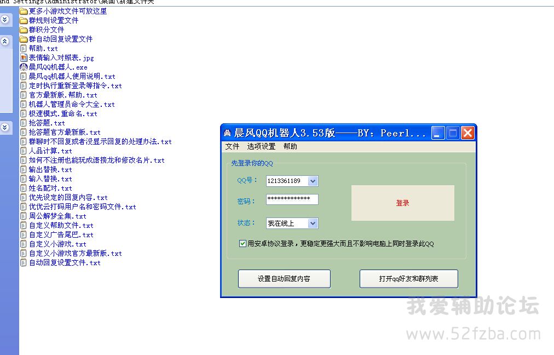The height and width of the screenshot is (355, 554).
Task: Select file name 优优云打码用户名和密码文件.txt
Action: click(82, 207)
